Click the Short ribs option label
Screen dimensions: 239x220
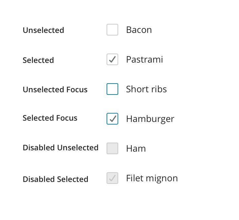click(x=146, y=89)
